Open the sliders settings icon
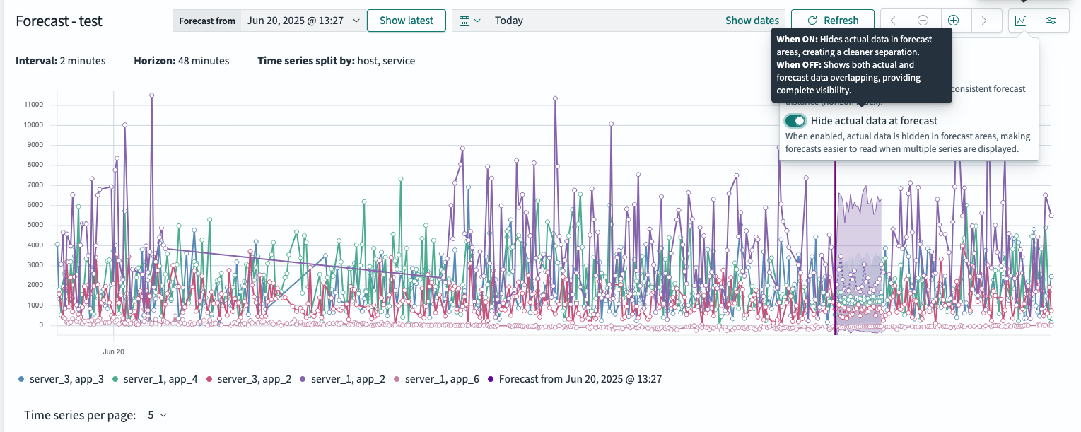This screenshot has width=1081, height=432. [x=1051, y=21]
